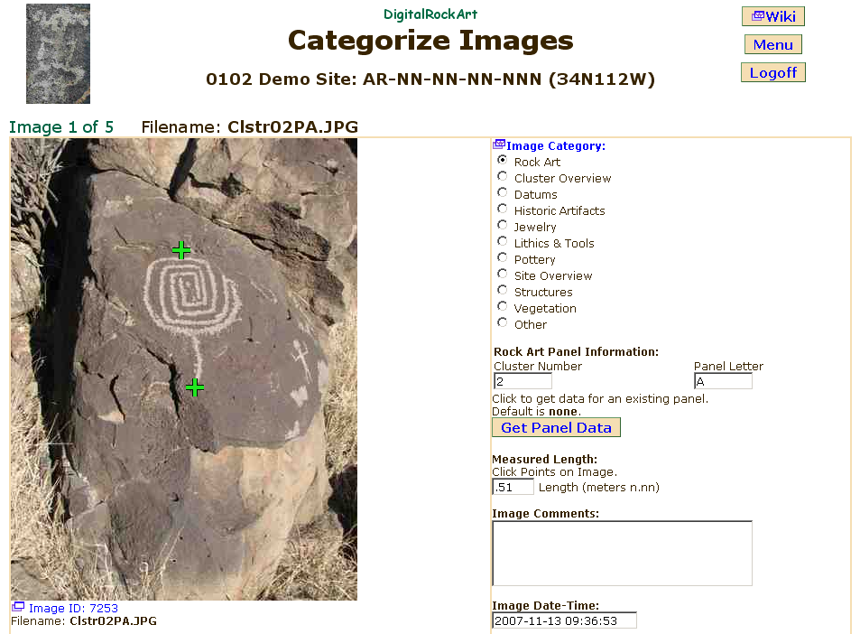Choose the Datums radio button

[x=503, y=193]
